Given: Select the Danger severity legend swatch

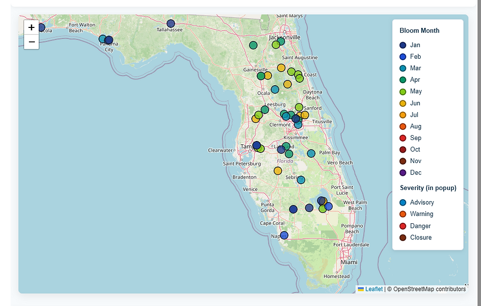Looking at the screenshot, I should point(403,226).
